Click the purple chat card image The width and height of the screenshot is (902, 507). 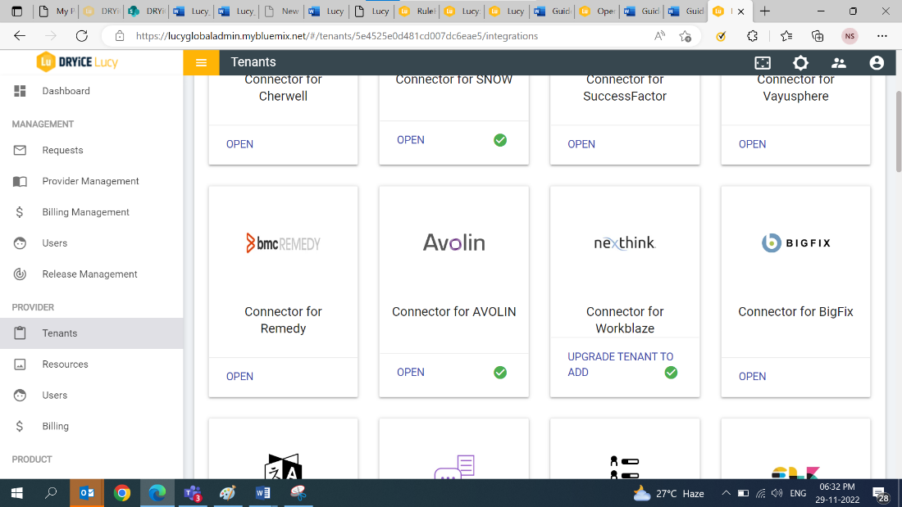click(454, 467)
